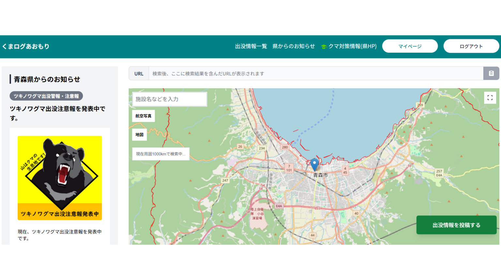501x280 pixels.
Task: Click the clipboard icon beside the URL bar
Action: [491, 73]
